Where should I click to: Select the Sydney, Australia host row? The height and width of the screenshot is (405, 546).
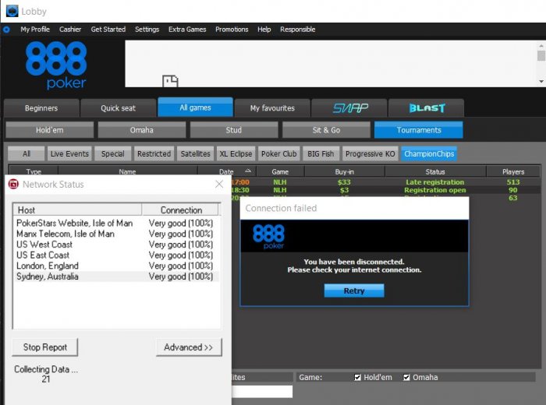point(116,276)
